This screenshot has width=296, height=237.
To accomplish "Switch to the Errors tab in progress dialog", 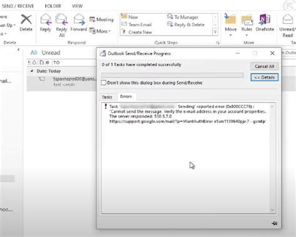I will coord(126,97).
